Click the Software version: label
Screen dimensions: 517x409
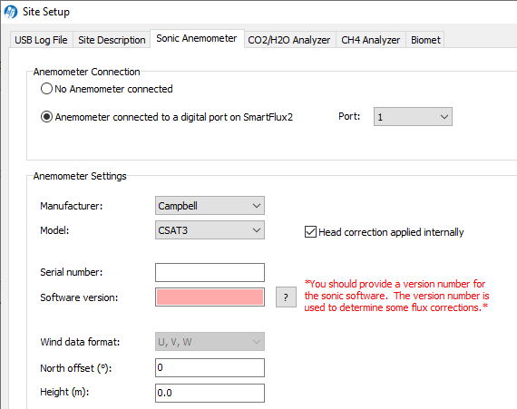79,297
